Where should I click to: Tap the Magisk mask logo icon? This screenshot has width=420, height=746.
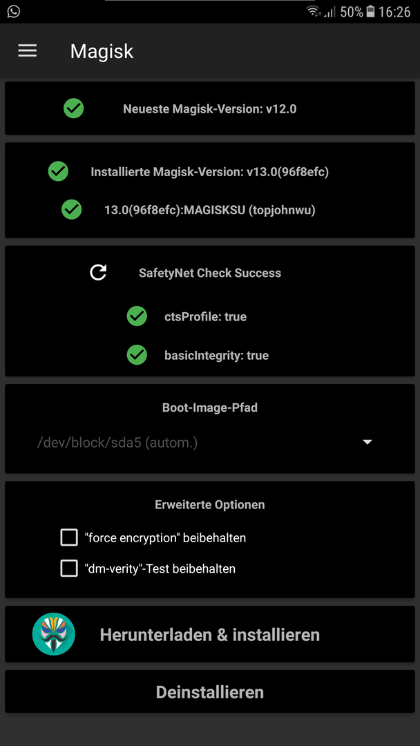(54, 634)
